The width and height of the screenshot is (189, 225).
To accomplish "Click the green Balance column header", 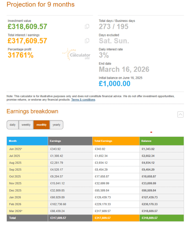I will tap(161, 141).
